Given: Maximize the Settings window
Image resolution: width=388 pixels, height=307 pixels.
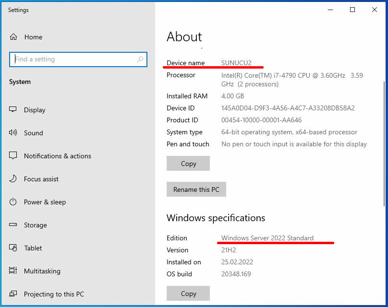Looking at the screenshot, I should [x=352, y=10].
